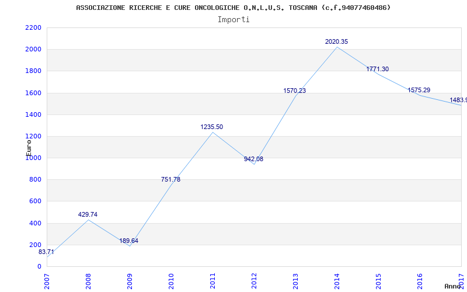The width and height of the screenshot is (467, 292).
Task: Click the 2016 year axis label
Action: tap(420, 281)
